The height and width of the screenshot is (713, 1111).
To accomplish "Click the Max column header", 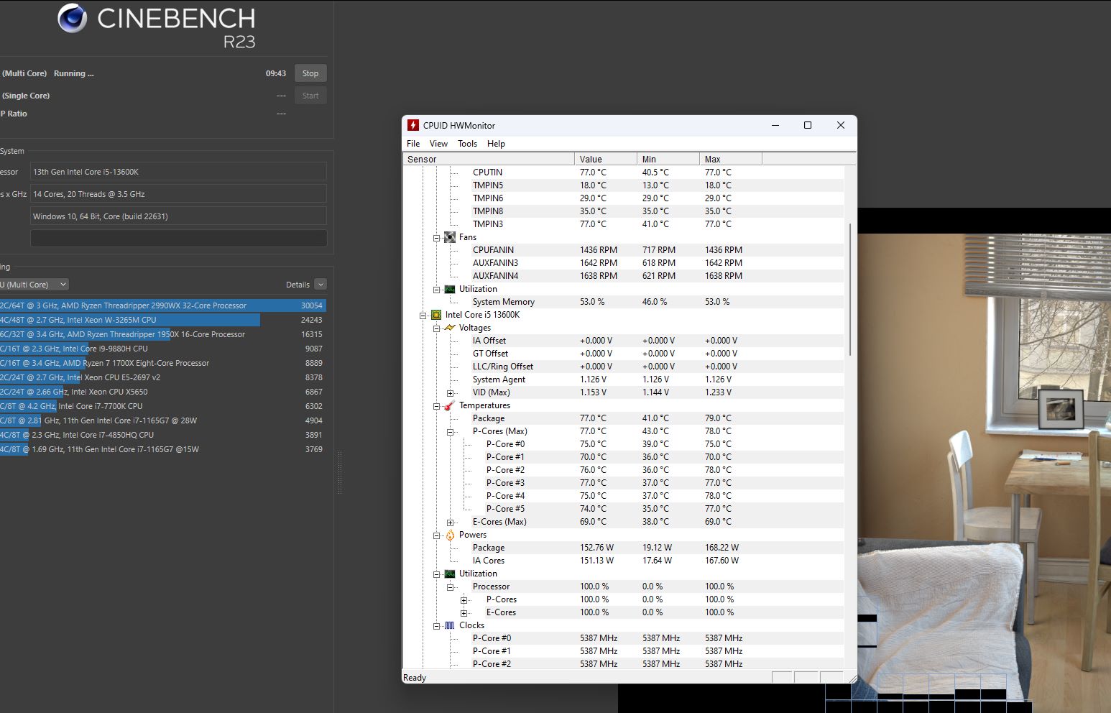I will pos(731,159).
